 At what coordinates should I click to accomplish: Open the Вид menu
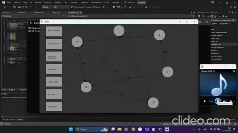click(x=25, y=3)
